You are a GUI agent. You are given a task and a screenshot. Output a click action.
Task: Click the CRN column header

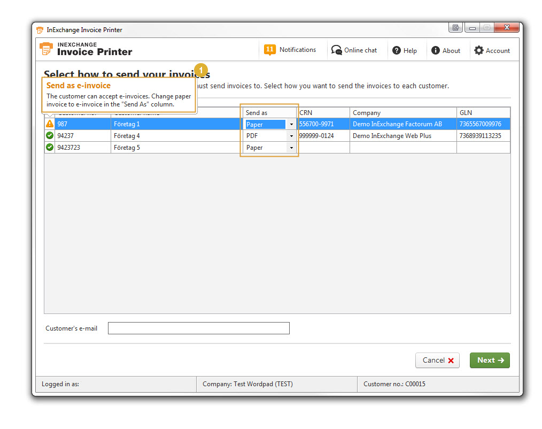(x=323, y=113)
